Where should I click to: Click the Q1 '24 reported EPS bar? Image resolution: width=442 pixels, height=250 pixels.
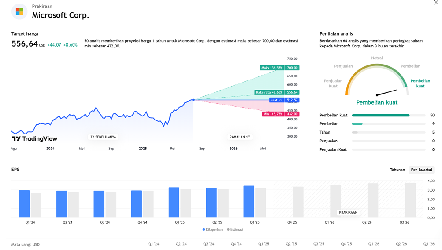(24, 204)
